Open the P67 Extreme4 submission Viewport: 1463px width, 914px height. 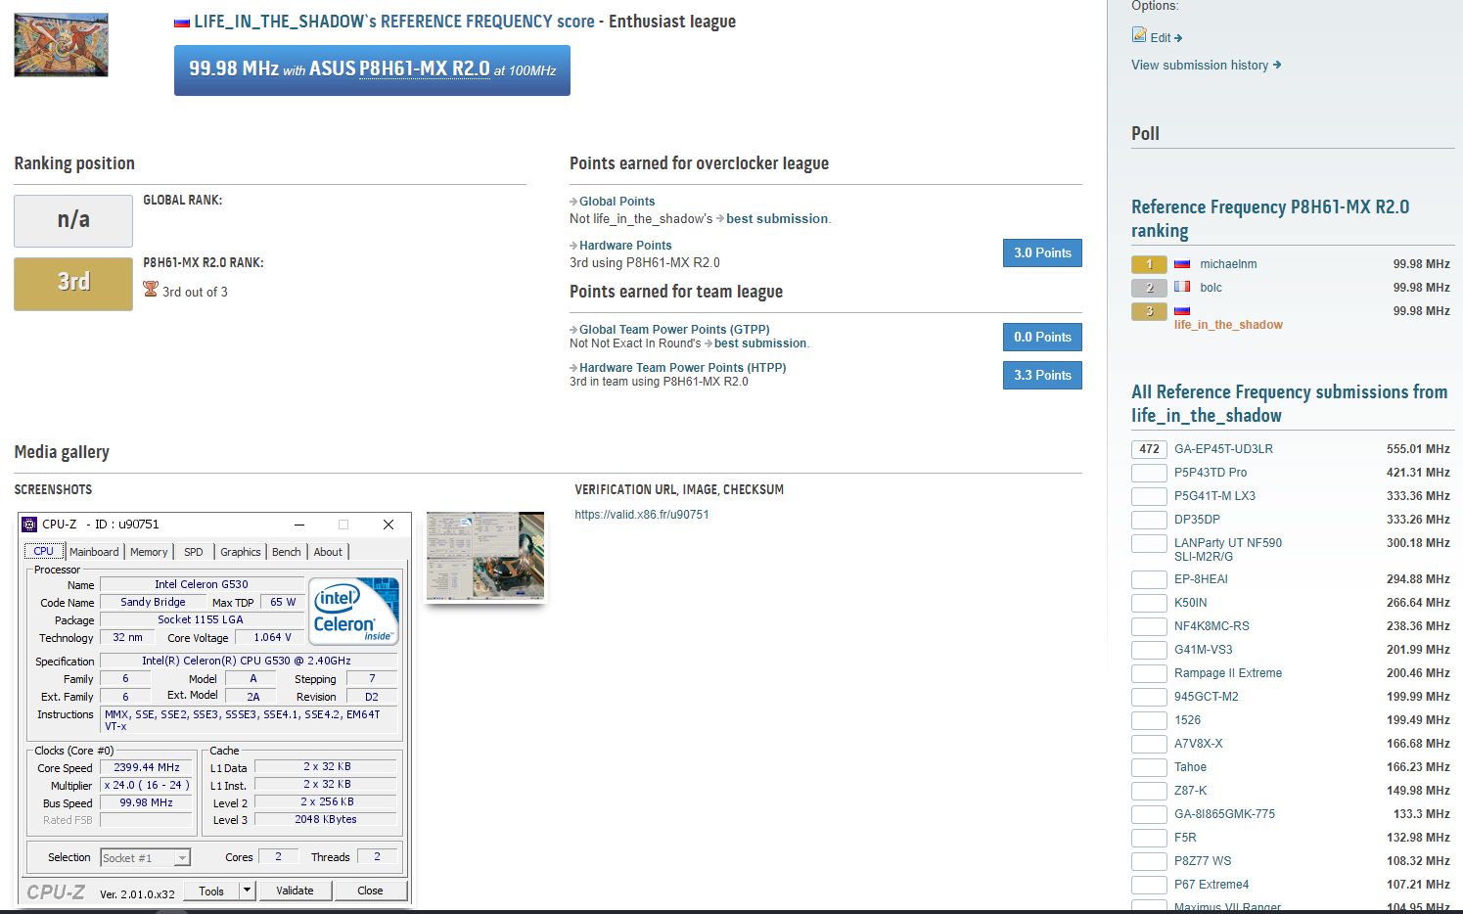tap(1212, 885)
